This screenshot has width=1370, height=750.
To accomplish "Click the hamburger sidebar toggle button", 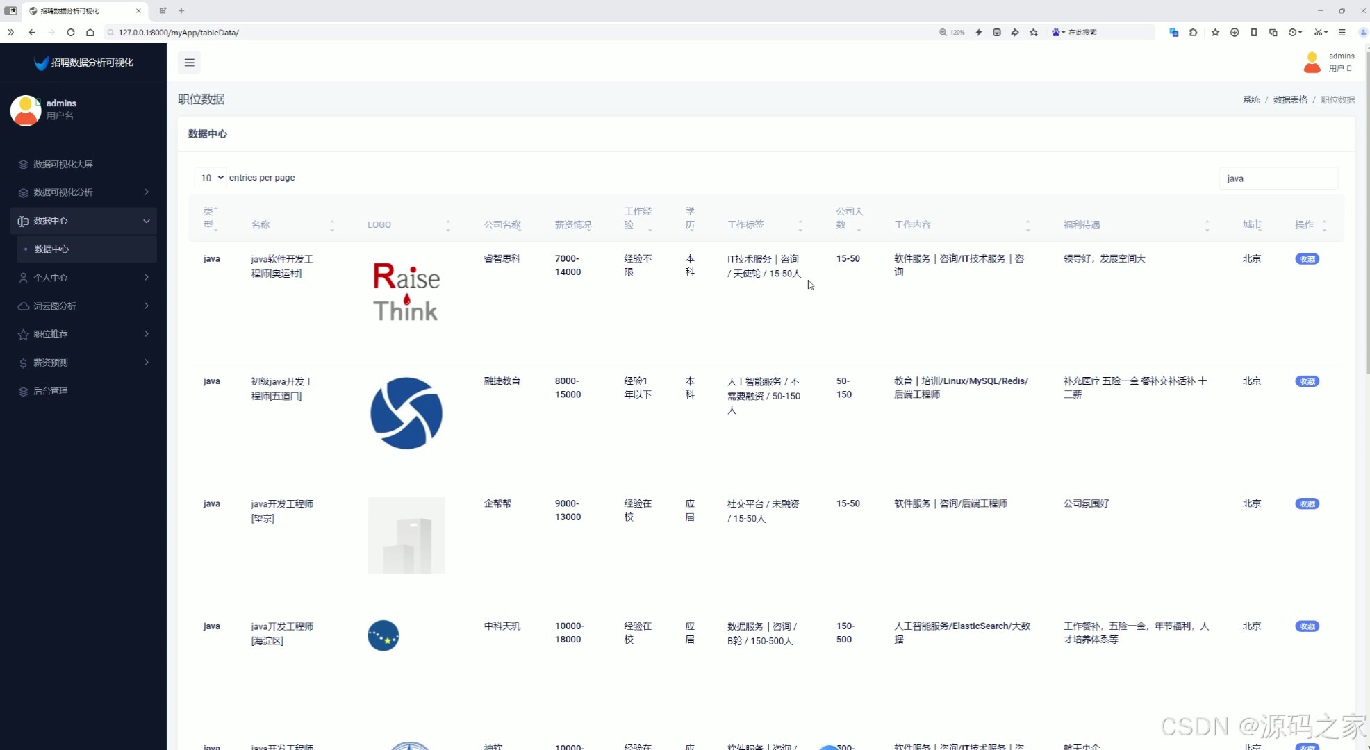I will pos(189,62).
